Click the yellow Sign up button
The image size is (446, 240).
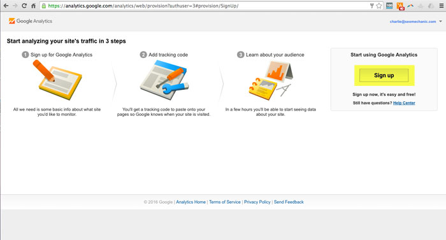coord(384,75)
